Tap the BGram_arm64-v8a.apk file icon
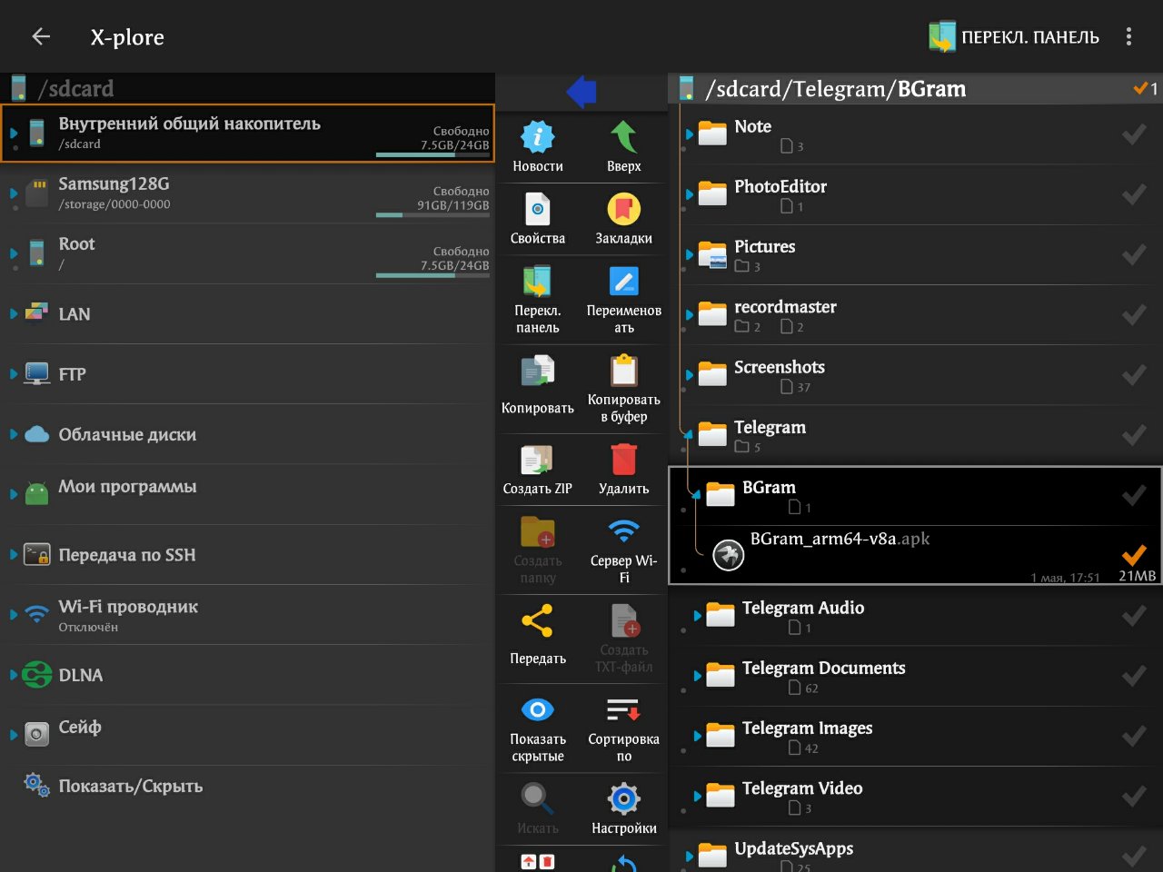The height and width of the screenshot is (872, 1163). click(x=729, y=554)
